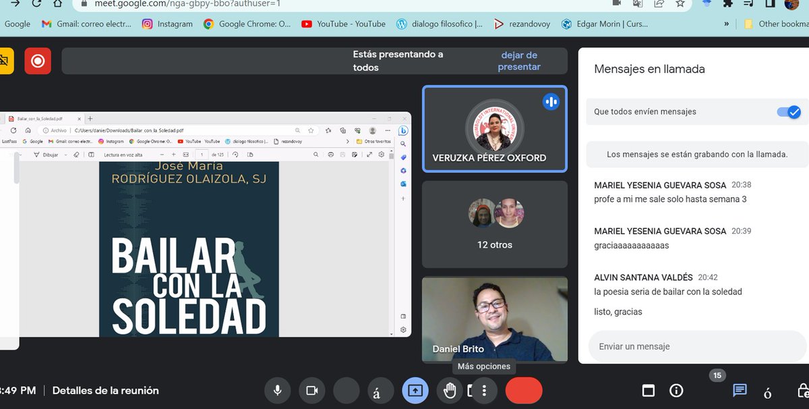This screenshot has height=409, width=809.
Task: Select the eraser tool in the PDF toolbar
Action: (76, 155)
